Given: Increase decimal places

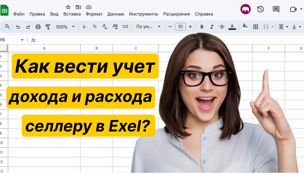Looking at the screenshot, I should pos(115,26).
